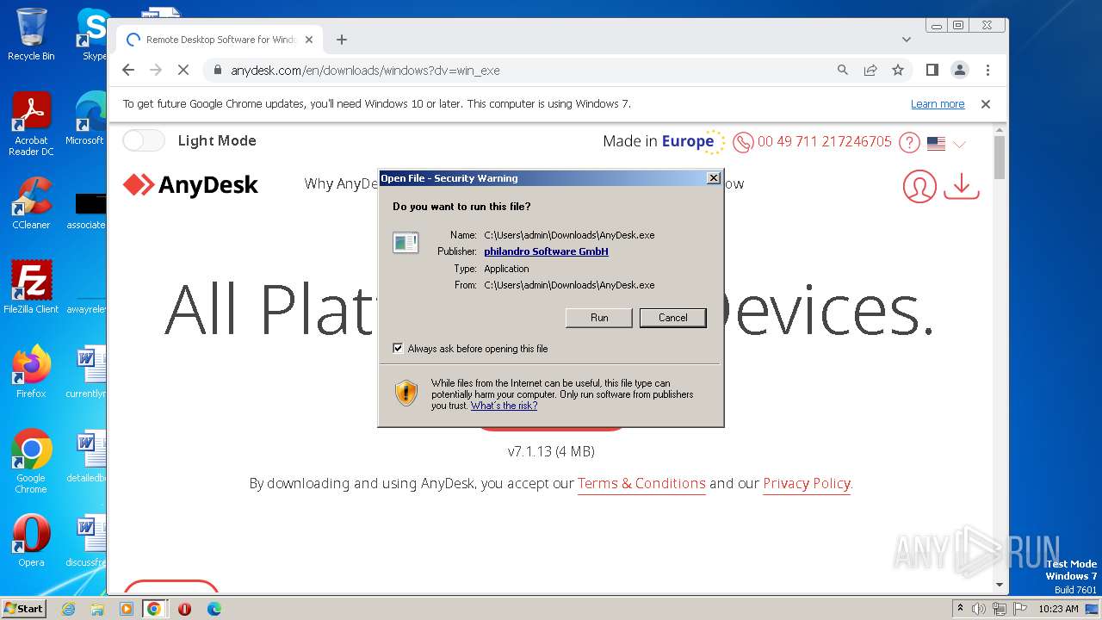
Task: Open Firefox desktop icon
Action: point(31,372)
